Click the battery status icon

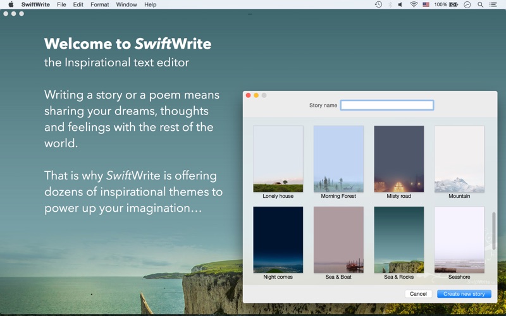454,4
